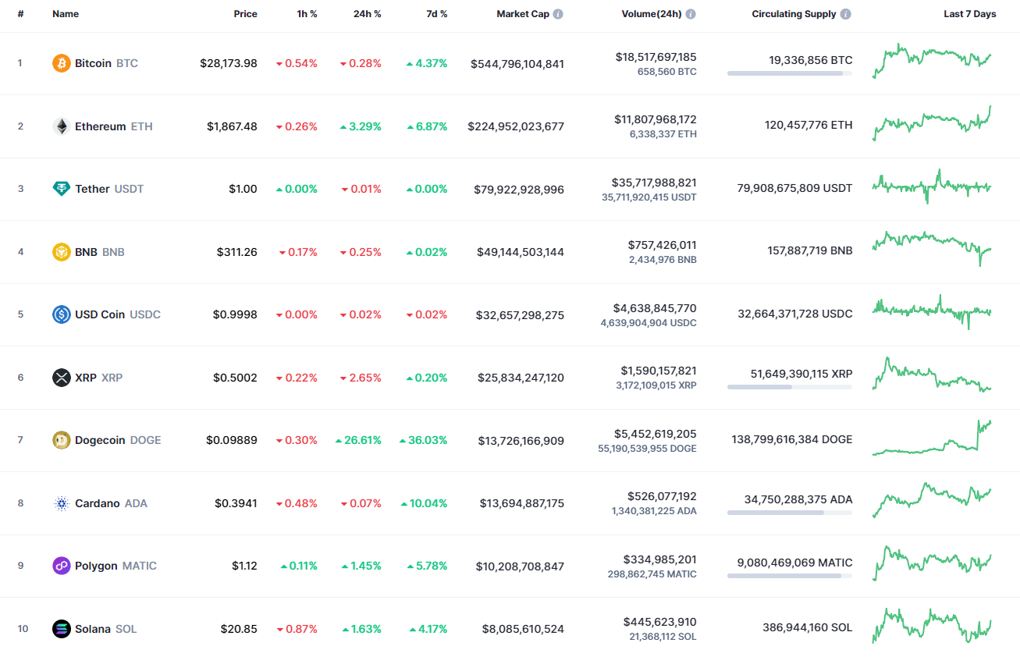Click the XRP logo icon
Image resolution: width=1020 pixels, height=657 pixels.
(x=62, y=378)
